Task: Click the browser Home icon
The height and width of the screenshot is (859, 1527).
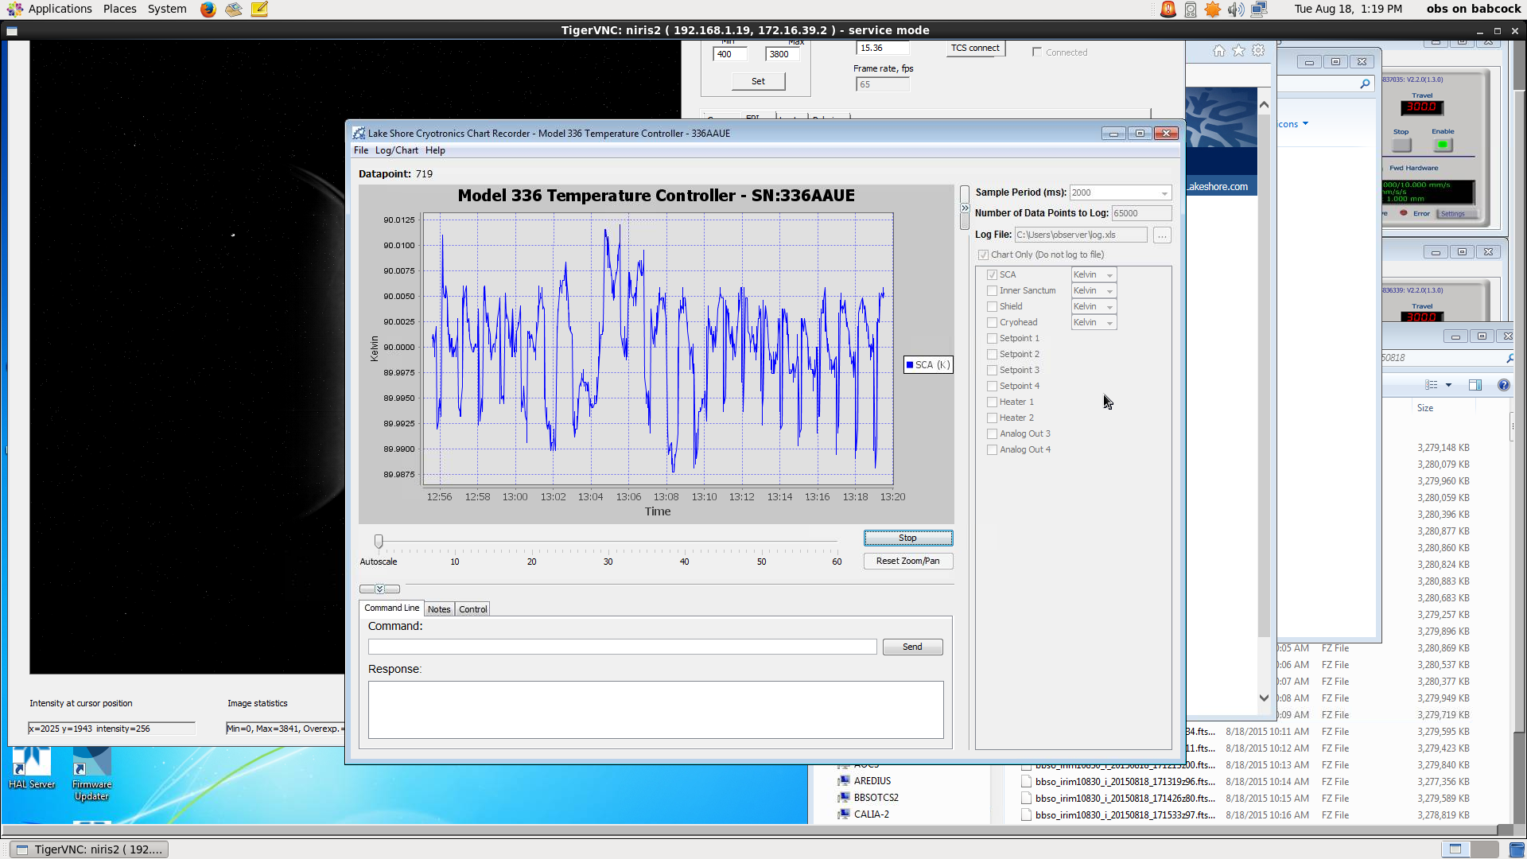Action: pyautogui.click(x=1219, y=51)
